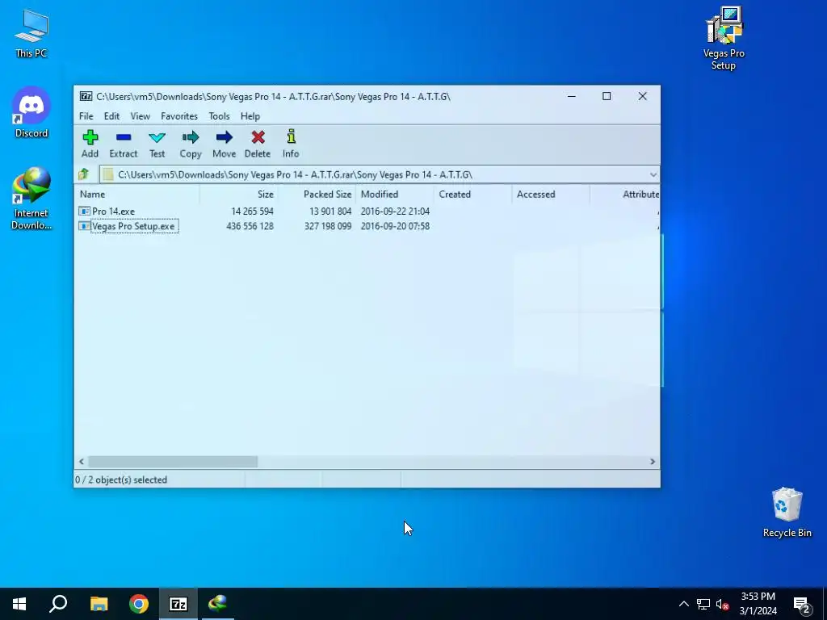827x620 pixels.
Task: Click size value 14 265 594
Action: (252, 211)
